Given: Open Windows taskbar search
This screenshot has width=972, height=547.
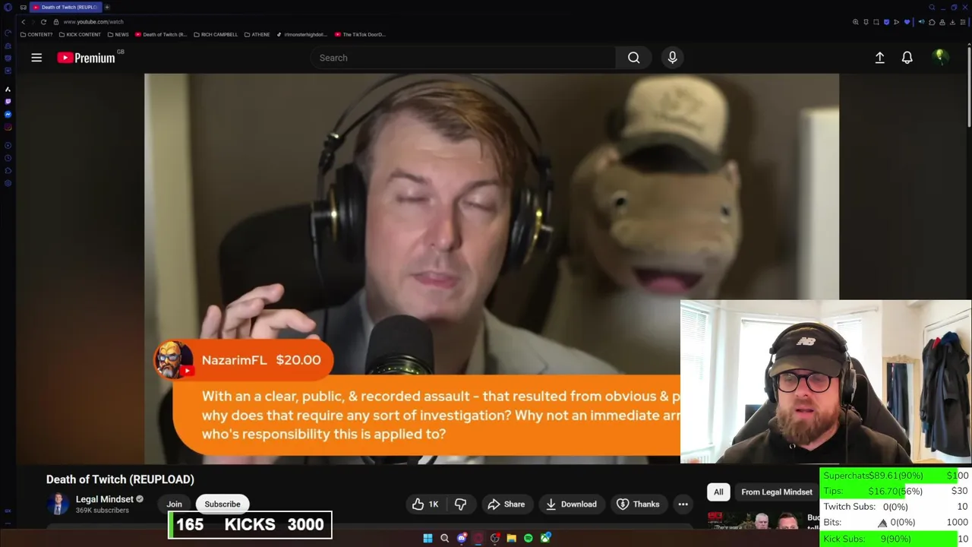Looking at the screenshot, I should pos(444,538).
